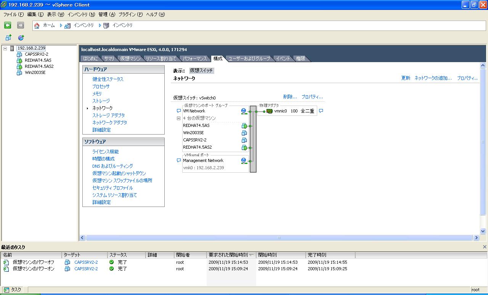Click the 更新 refresh link
The width and height of the screenshot is (488, 295).
click(406, 78)
